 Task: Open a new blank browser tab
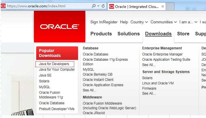(x=170, y=6)
